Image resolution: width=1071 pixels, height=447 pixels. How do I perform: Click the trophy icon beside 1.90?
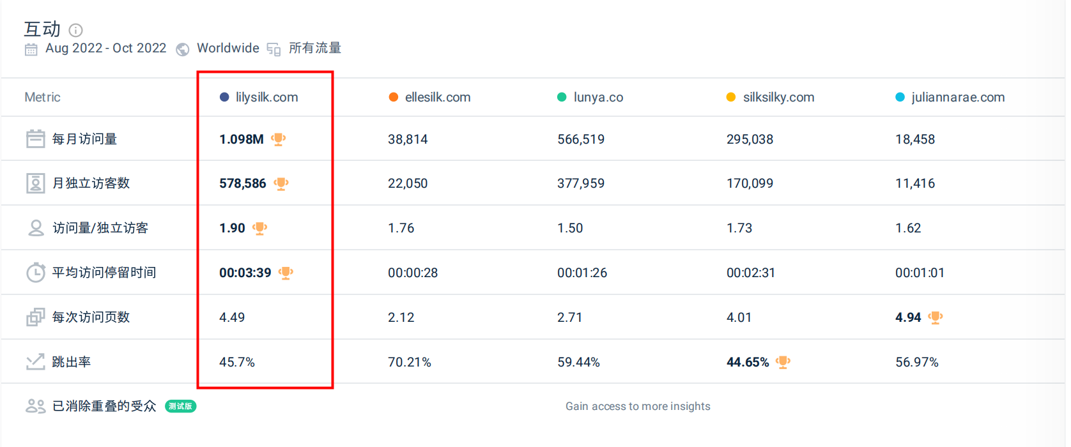(260, 229)
